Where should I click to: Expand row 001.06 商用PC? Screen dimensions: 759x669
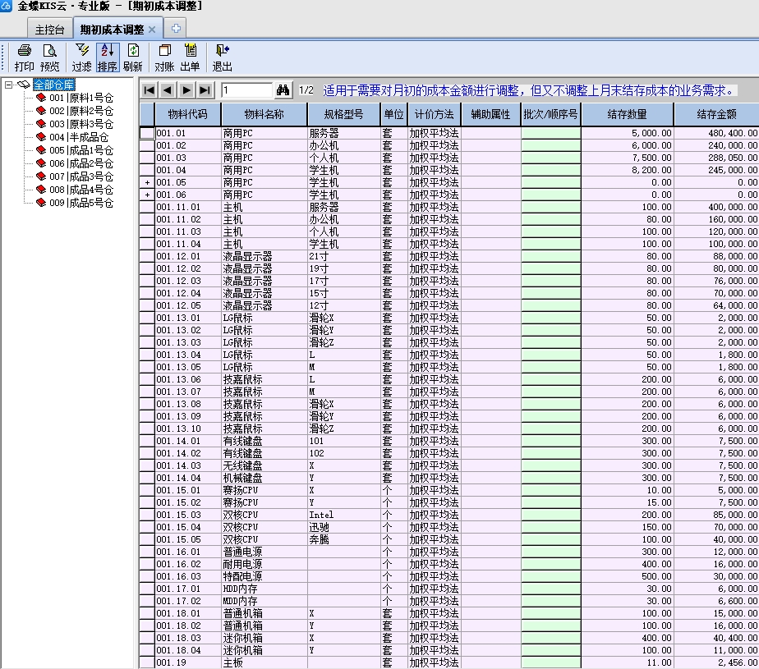(x=147, y=195)
